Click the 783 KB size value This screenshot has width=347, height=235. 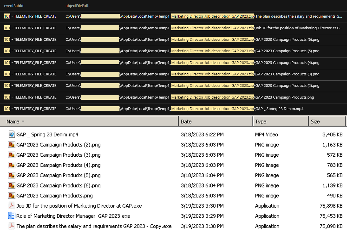pyautogui.click(x=335, y=165)
